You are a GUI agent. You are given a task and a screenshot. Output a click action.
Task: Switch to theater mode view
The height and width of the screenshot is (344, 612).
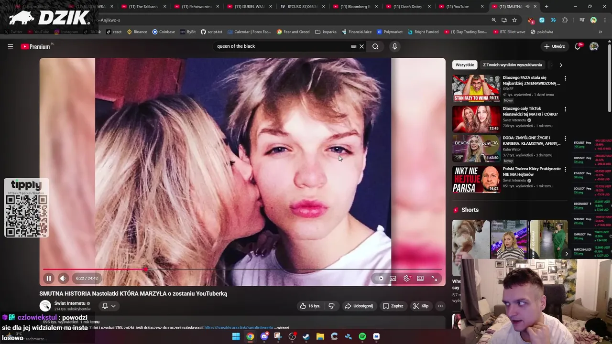(x=420, y=278)
